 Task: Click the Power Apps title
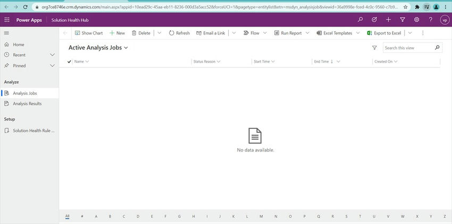[x=29, y=20]
